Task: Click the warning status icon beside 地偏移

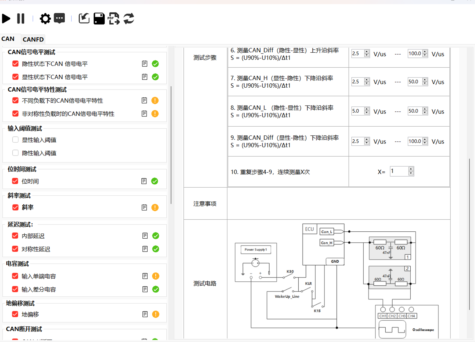Action: 156,314
